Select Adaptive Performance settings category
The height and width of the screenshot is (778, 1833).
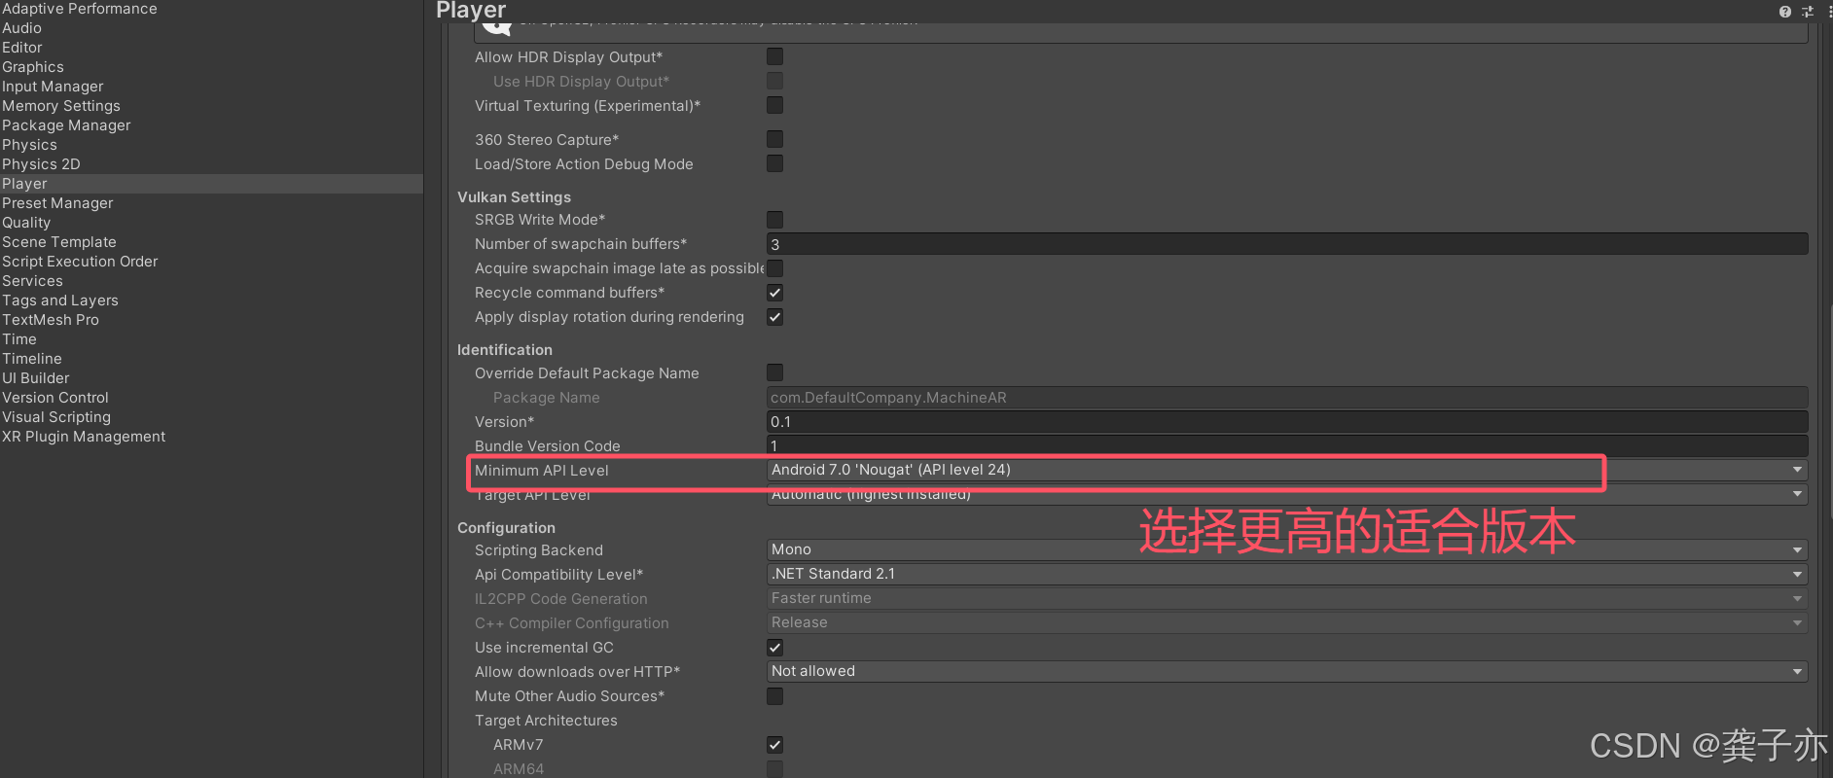(80, 9)
